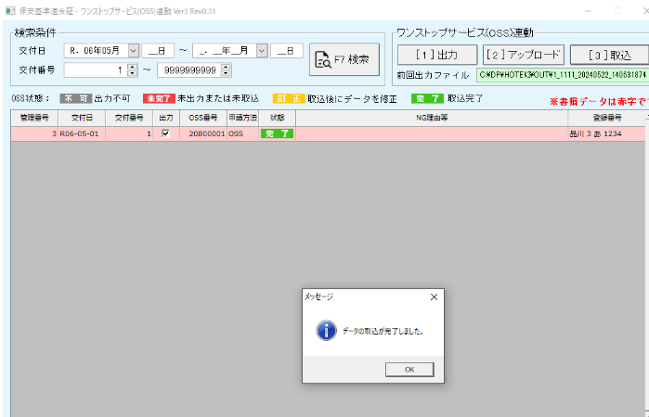The width and height of the screenshot is (649, 417).
Task: Click the end 交付番号 spinner arrows
Action: tap(227, 69)
